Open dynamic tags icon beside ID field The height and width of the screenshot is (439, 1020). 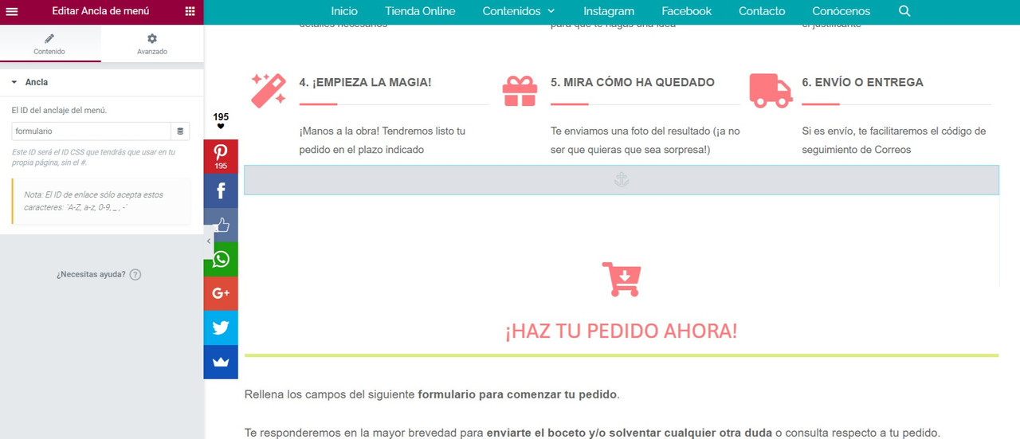[180, 131]
